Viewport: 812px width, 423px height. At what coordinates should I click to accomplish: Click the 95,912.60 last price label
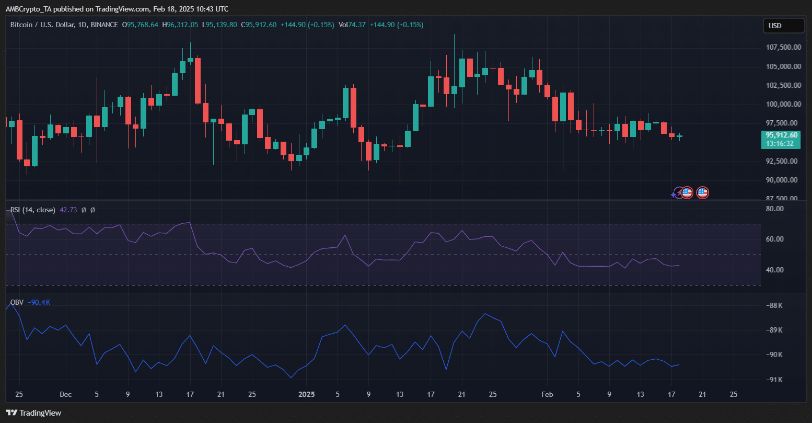click(781, 134)
